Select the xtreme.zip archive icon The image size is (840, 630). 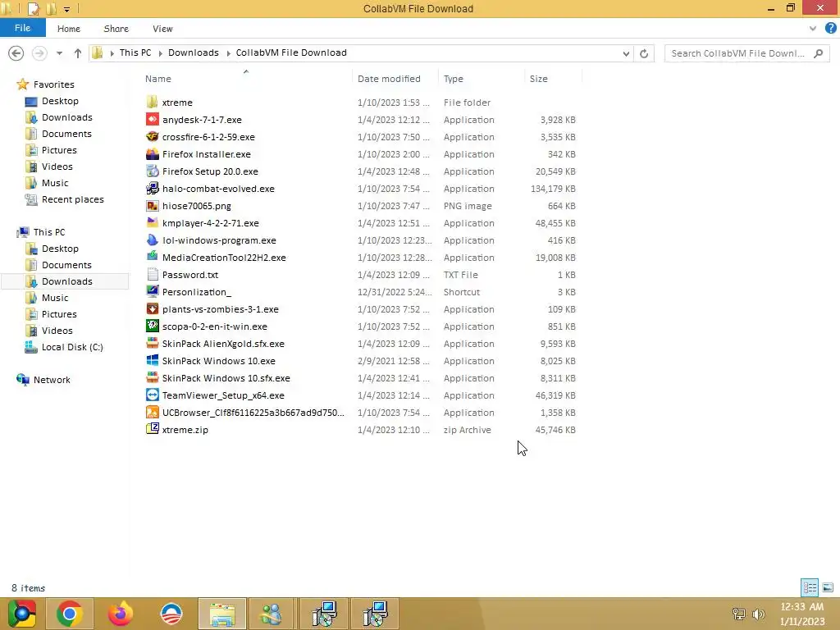[x=152, y=429]
